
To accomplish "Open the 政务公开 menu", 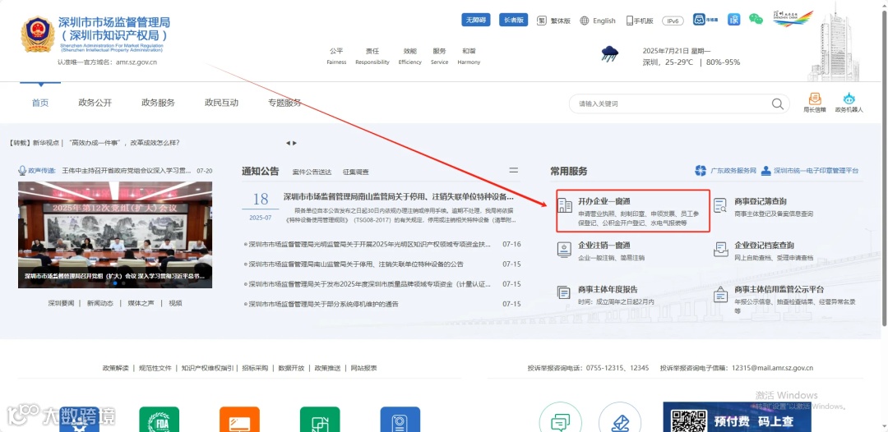I will (x=95, y=103).
